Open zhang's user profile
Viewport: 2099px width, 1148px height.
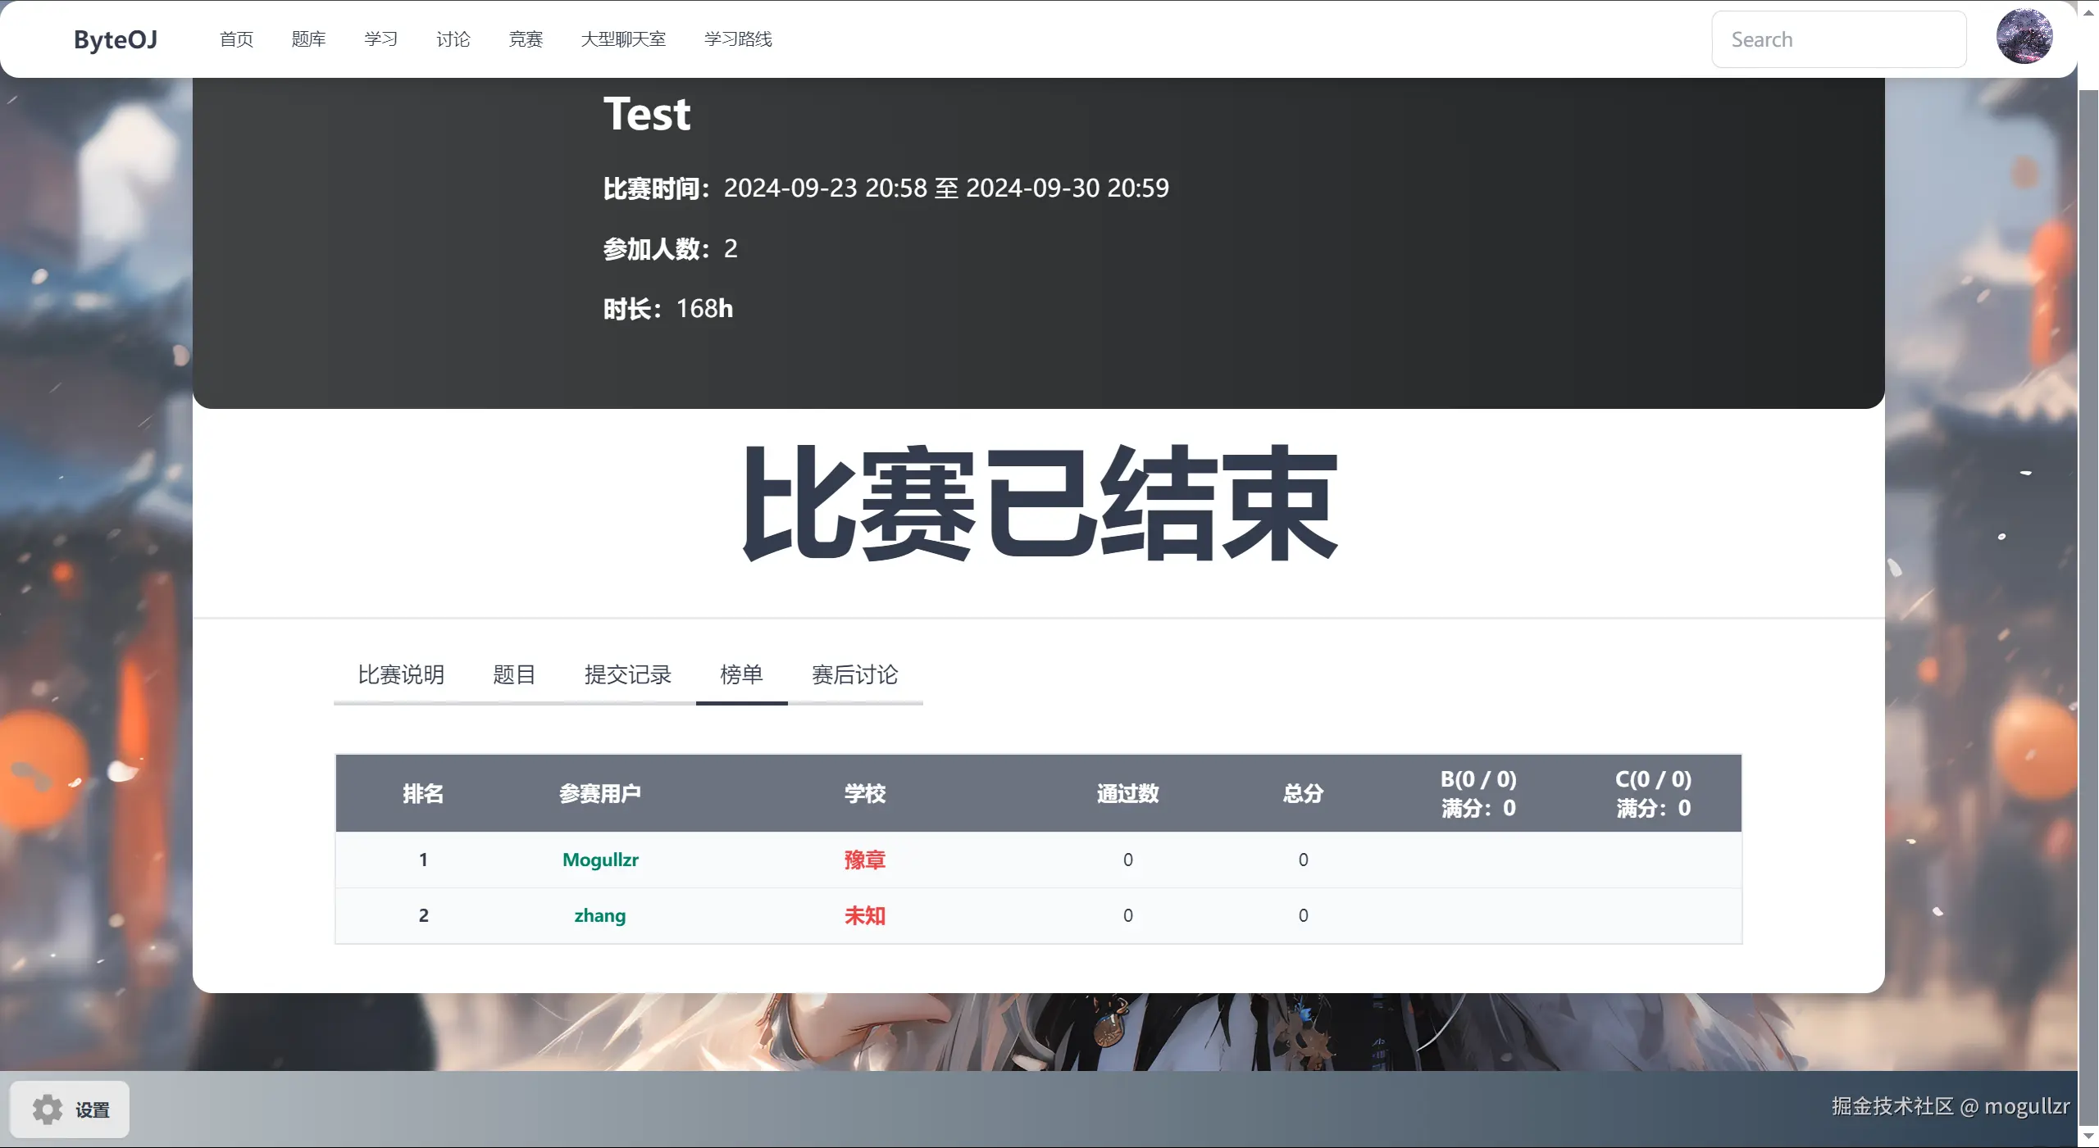(599, 915)
